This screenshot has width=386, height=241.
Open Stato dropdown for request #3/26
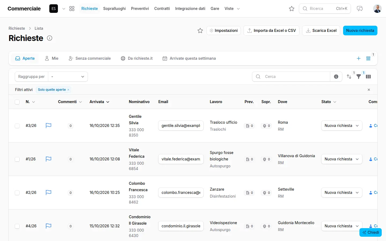coord(342,126)
